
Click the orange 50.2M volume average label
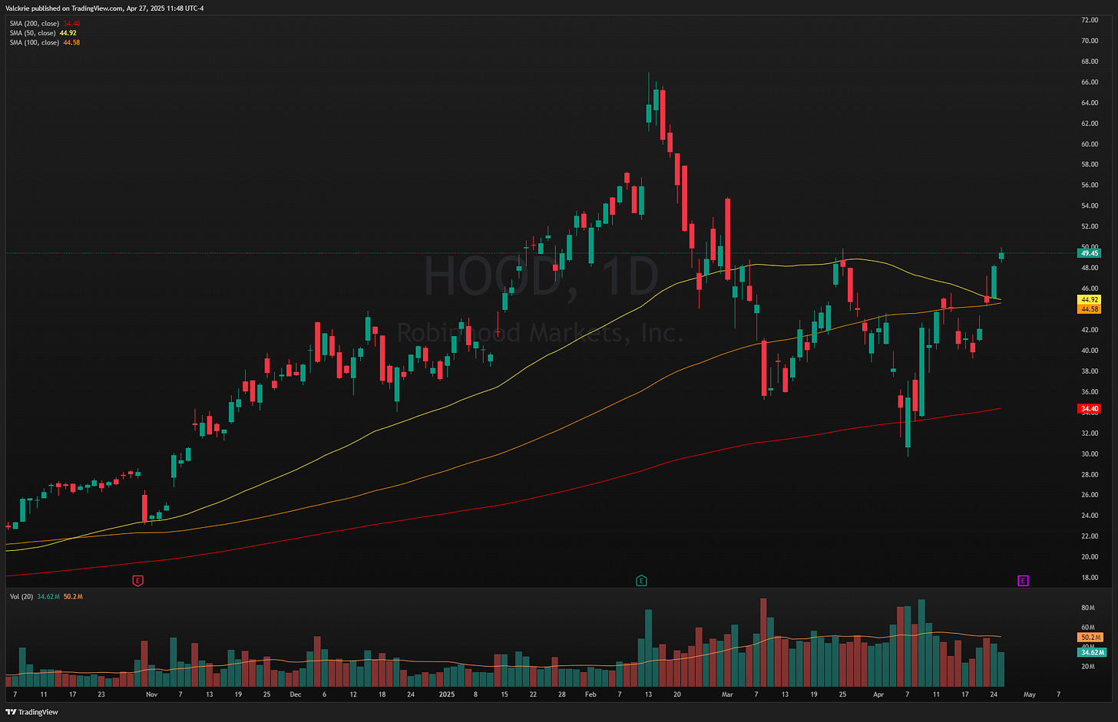pos(1091,638)
